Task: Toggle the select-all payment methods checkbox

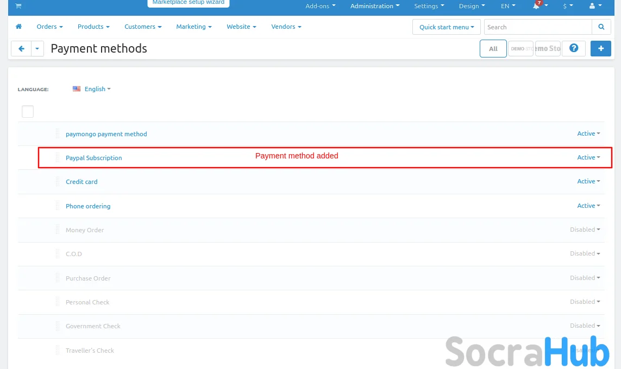Action: [28, 112]
